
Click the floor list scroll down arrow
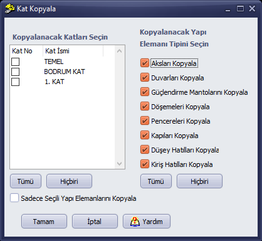[120, 164]
